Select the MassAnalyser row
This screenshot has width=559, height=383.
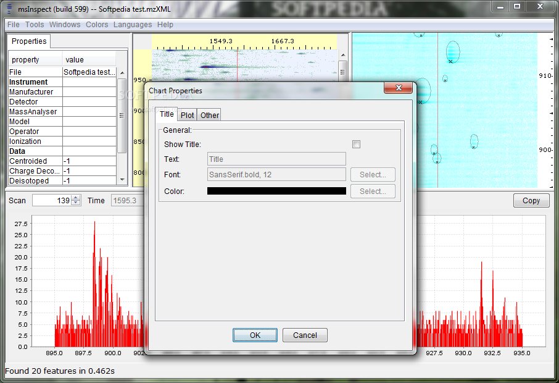(x=62, y=112)
